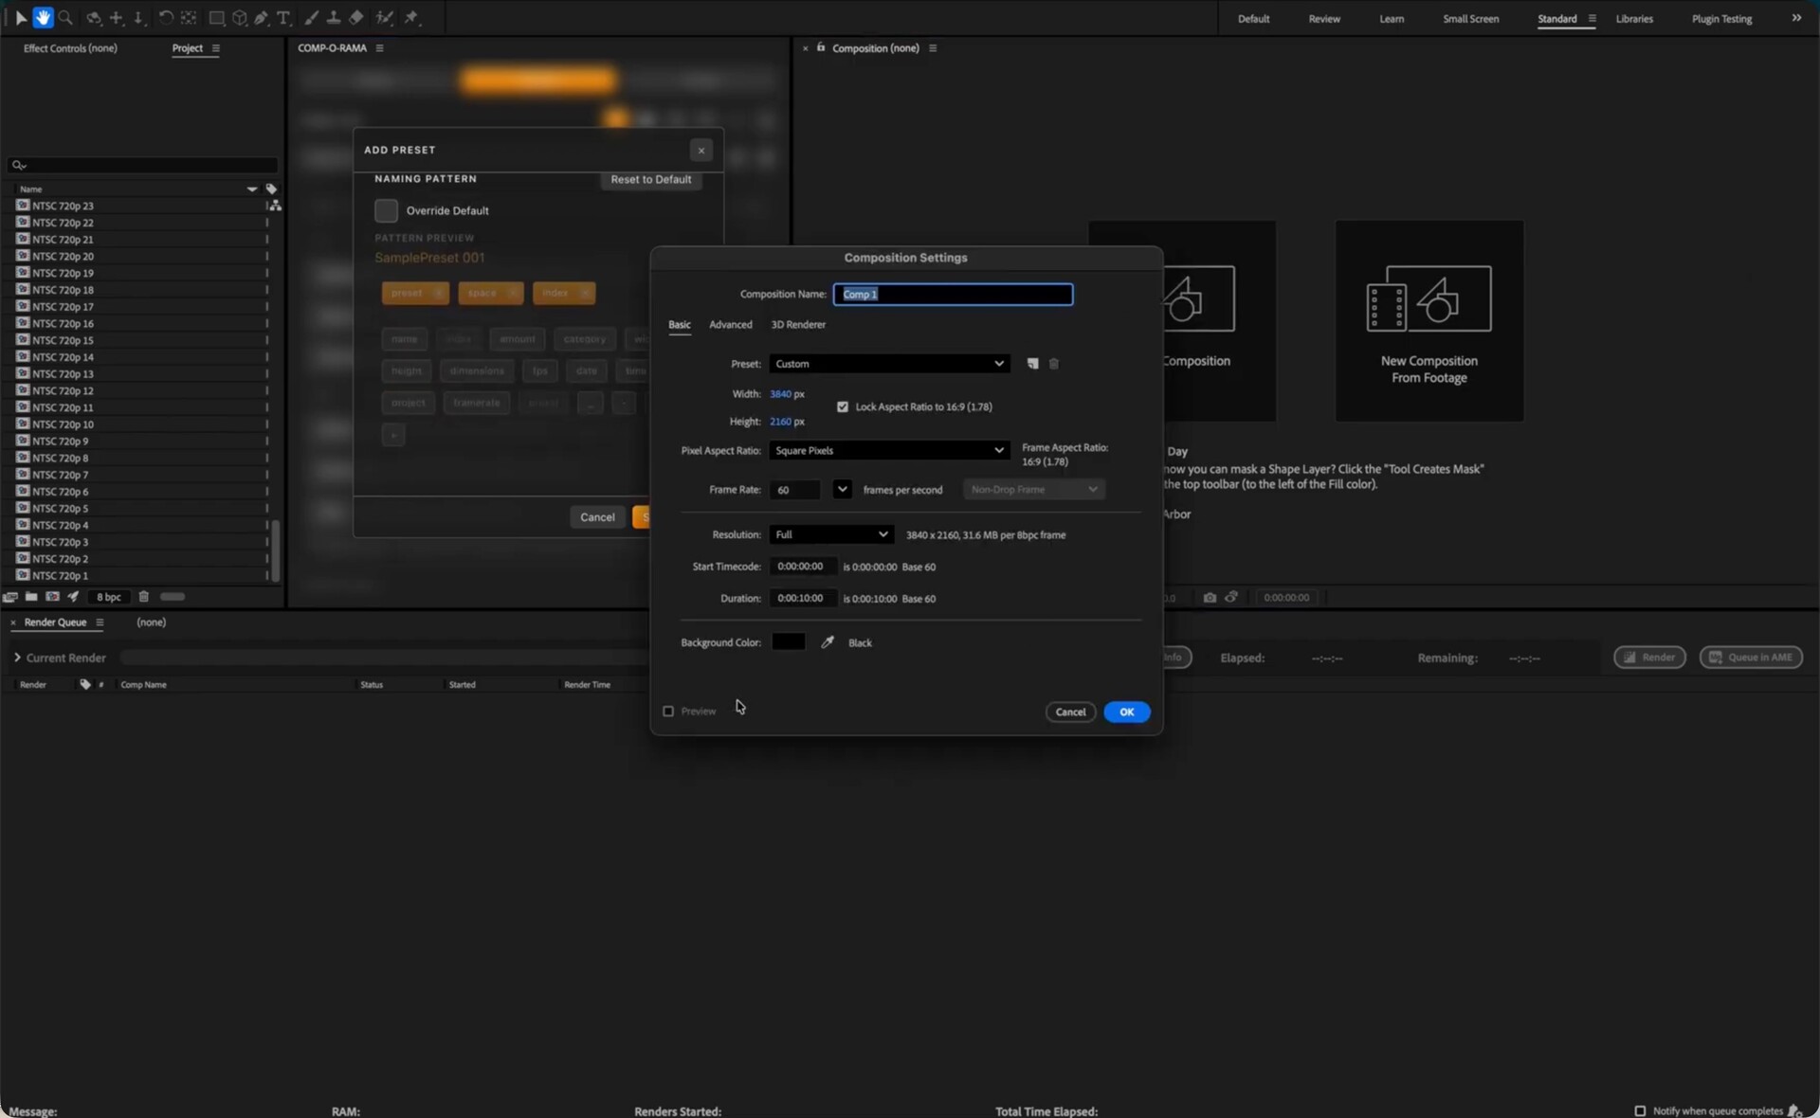Select the Basic tab
This screenshot has height=1118, width=1820.
680,325
